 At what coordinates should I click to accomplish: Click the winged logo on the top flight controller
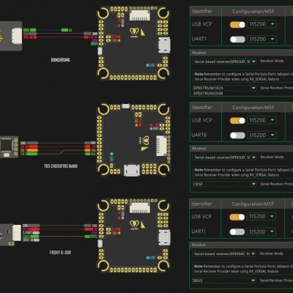[134, 32]
